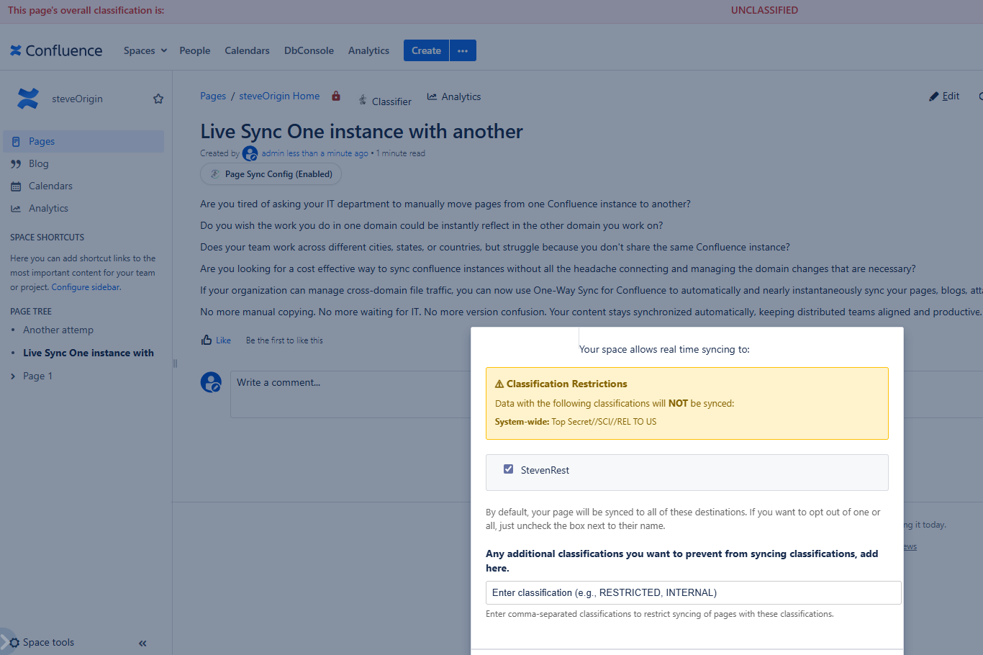
Task: Open the People menu
Action: (194, 50)
